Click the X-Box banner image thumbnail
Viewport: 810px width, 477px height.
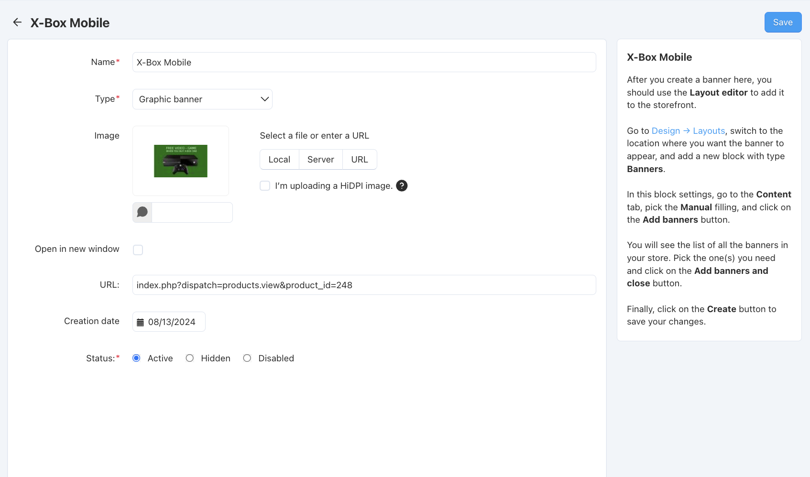(181, 161)
